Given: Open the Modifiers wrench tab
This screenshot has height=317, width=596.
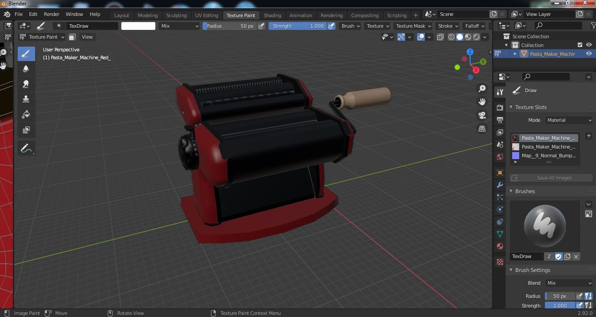Looking at the screenshot, I should click(x=500, y=185).
